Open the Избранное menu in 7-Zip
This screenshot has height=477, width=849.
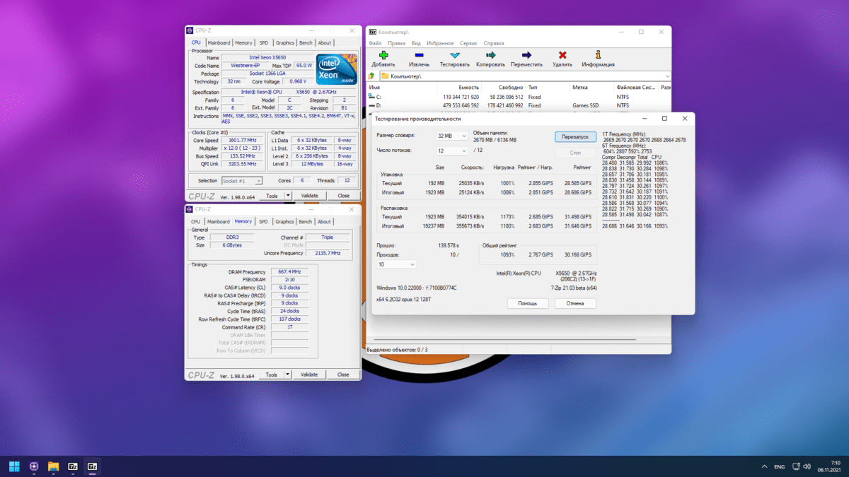point(440,43)
